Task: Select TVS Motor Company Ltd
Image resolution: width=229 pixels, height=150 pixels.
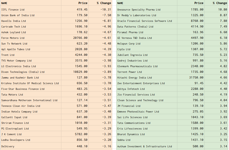Action: pyautogui.click(x=16, y=61)
